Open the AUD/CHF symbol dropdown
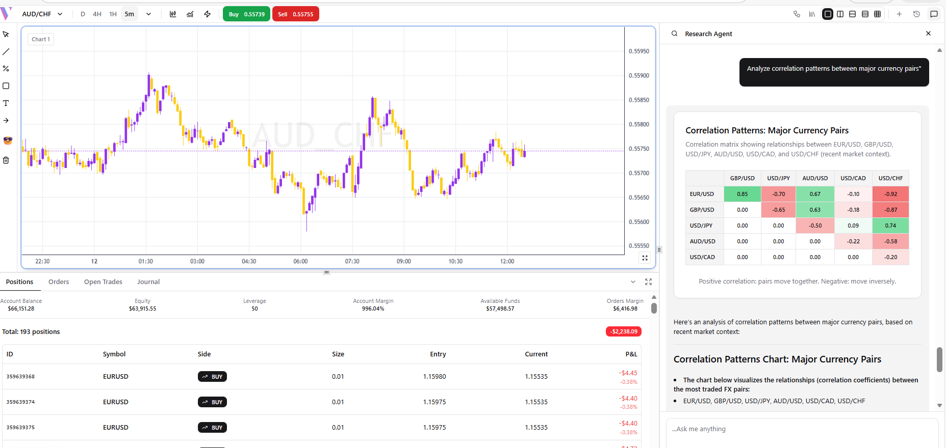Screen dimensions: 946x448 pyautogui.click(x=42, y=14)
